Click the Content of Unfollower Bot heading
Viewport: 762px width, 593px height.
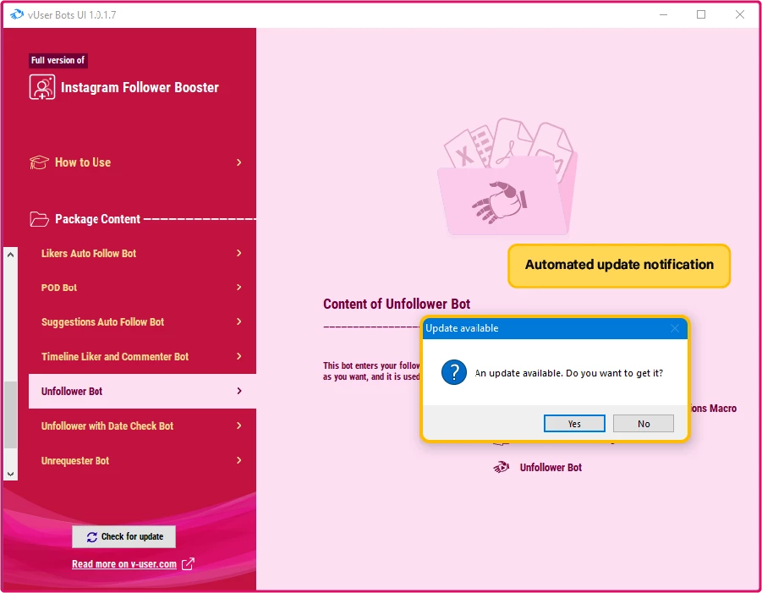pyautogui.click(x=397, y=304)
